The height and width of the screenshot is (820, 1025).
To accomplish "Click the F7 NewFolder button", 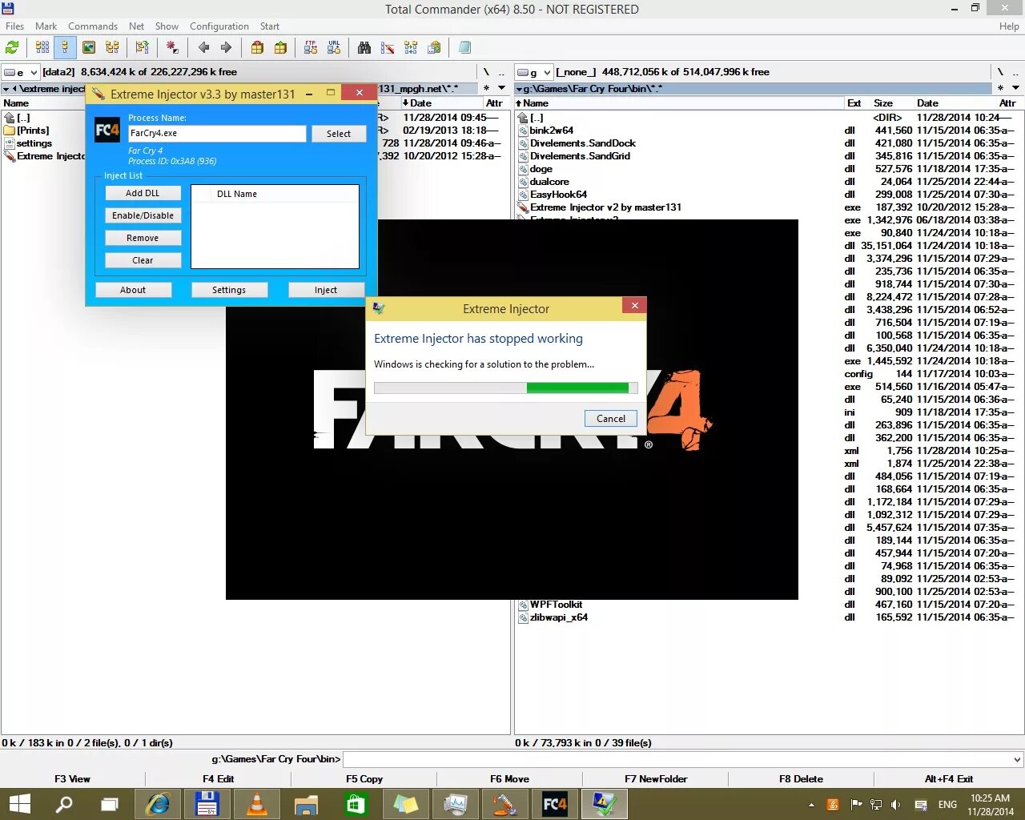I will coord(656,778).
